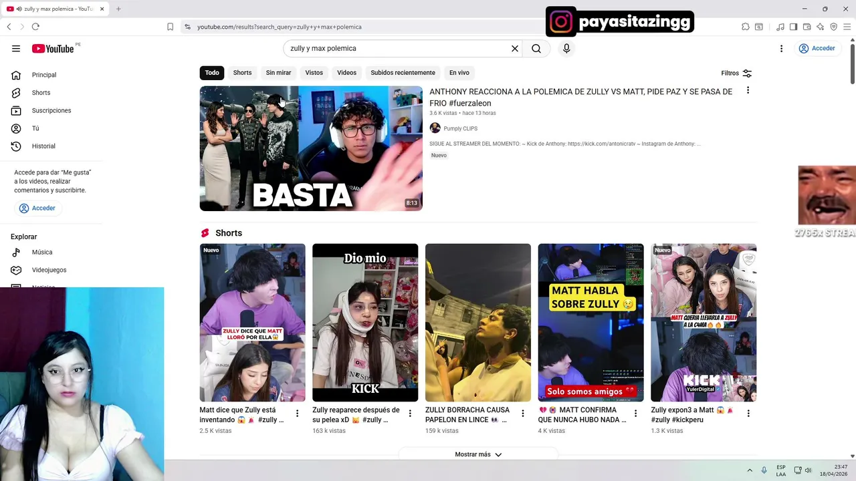The image size is (856, 481).
Task: Open YouTube settings three-dot menu
Action: coord(781,48)
